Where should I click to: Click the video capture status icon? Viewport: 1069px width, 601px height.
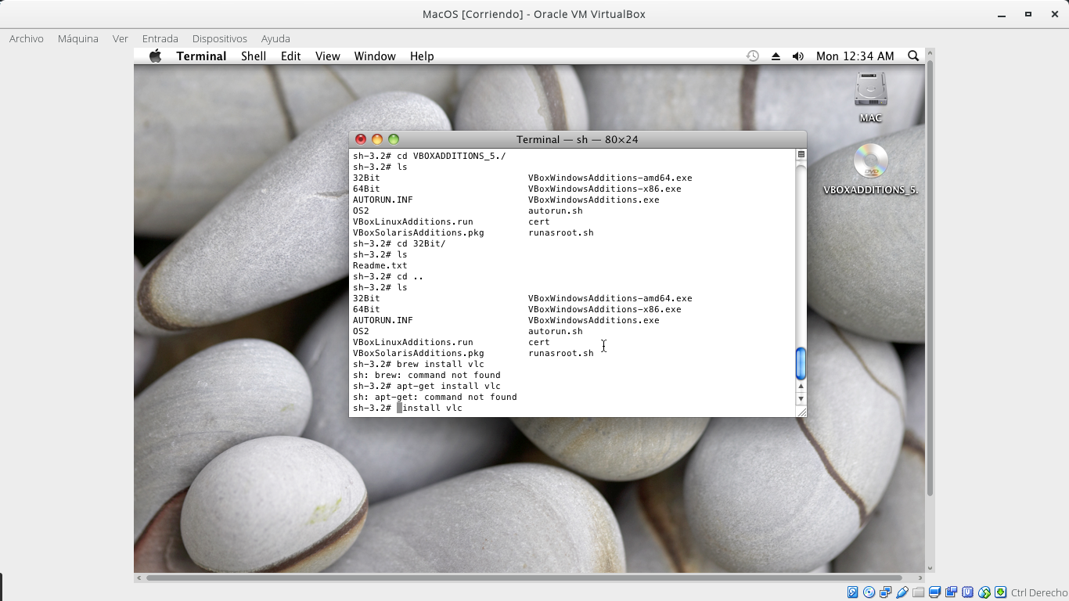[x=952, y=592]
